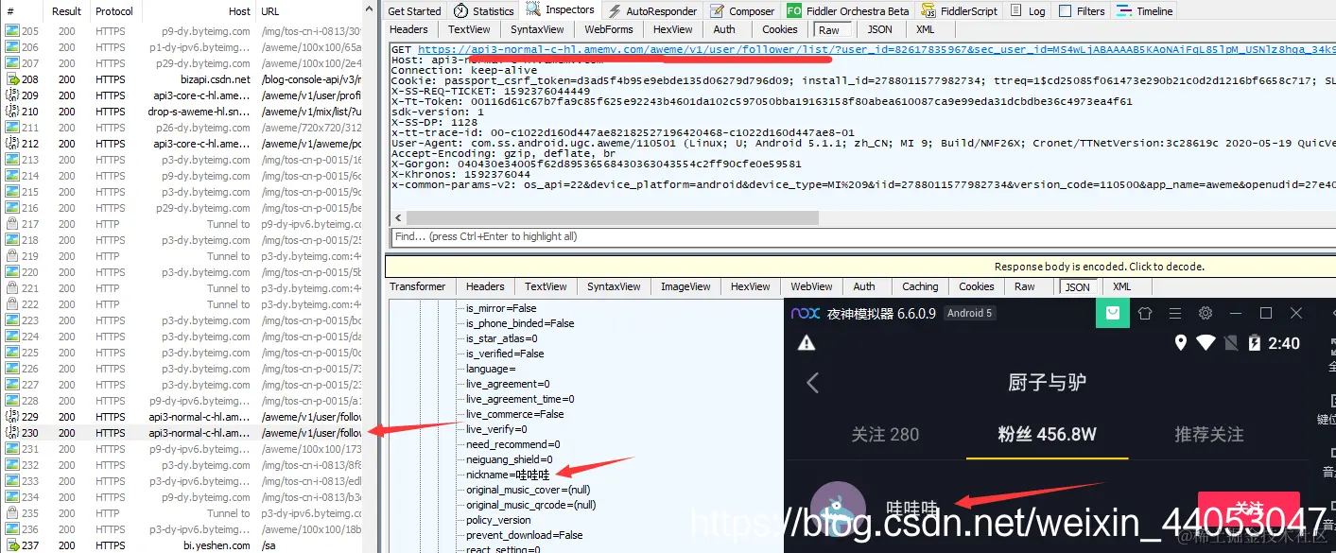Click the warning triangle in Android status bar
This screenshot has height=553, width=1336.
(806, 343)
